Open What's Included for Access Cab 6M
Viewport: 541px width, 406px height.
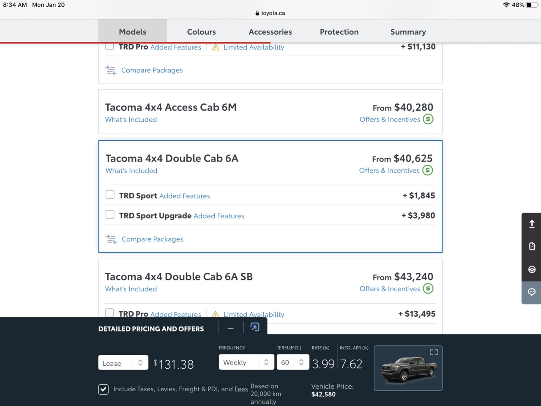(131, 120)
